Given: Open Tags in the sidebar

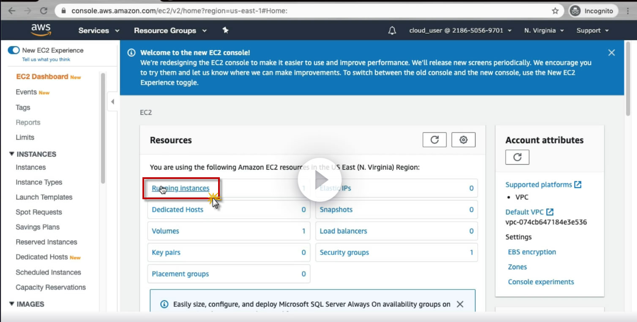Looking at the screenshot, I should coord(23,107).
